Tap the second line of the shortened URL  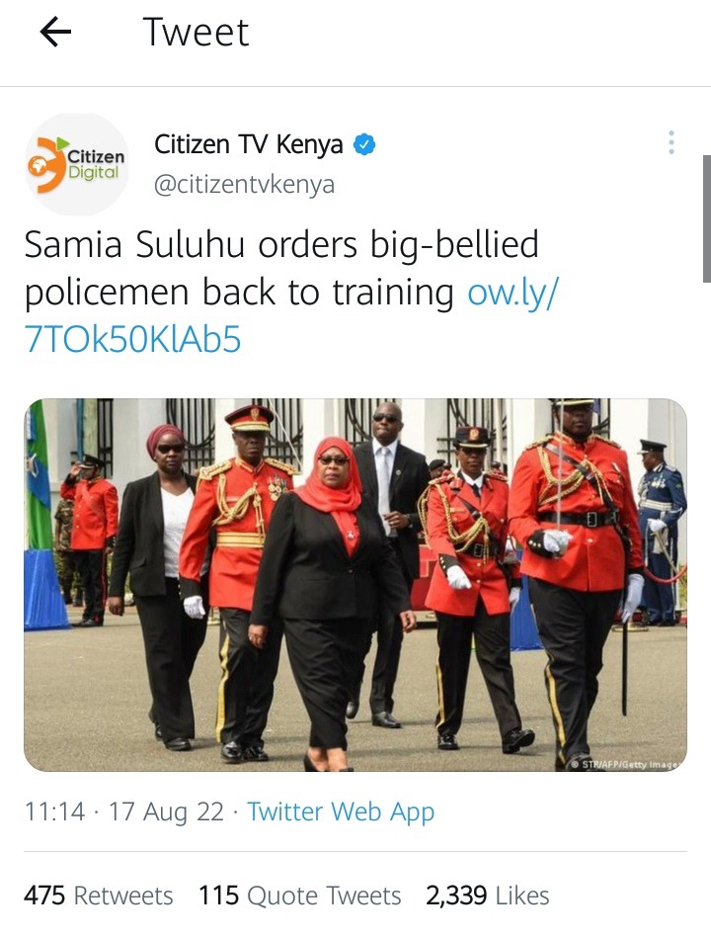pos(133,340)
